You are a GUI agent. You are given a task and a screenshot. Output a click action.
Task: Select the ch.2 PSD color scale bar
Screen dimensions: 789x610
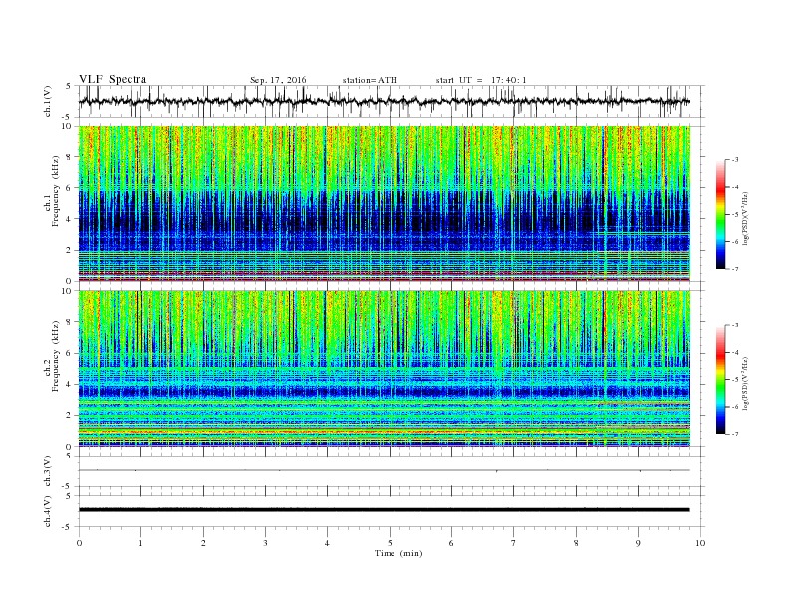[721, 380]
